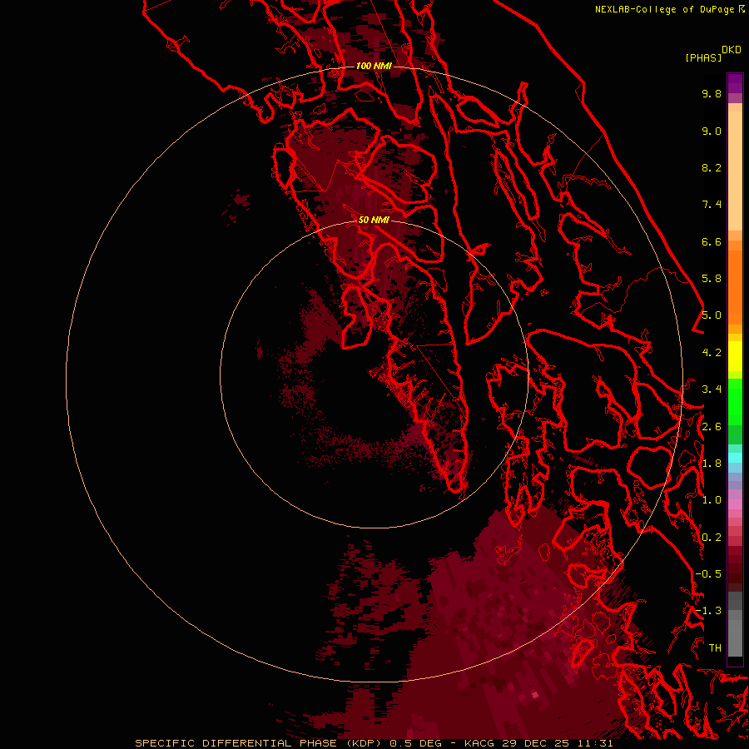Click the 8.2 value on the color scale

[x=712, y=167]
